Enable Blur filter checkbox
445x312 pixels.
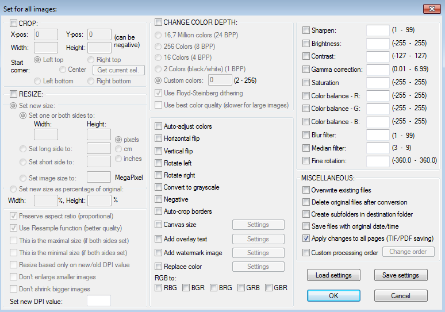pos(306,134)
